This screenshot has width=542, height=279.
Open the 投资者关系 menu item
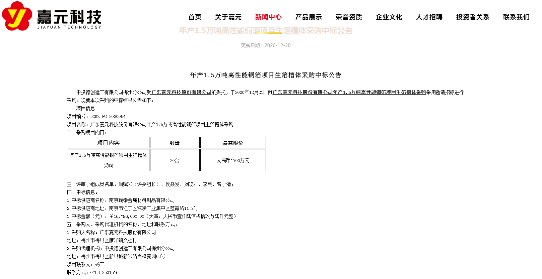point(473,17)
